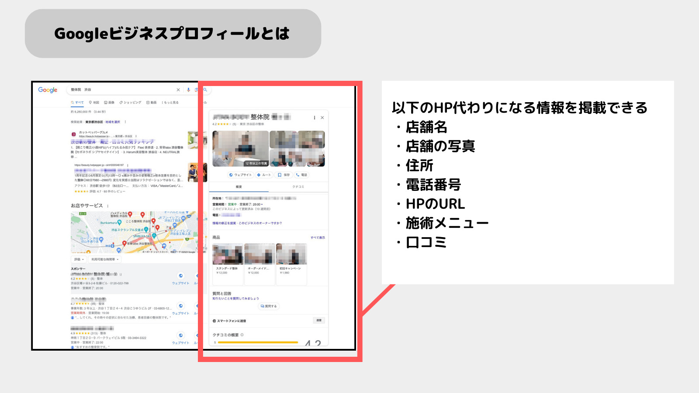Open the 12枚以上の写真 photo thumbnail
This screenshot has height=393, width=699.
coord(256,163)
